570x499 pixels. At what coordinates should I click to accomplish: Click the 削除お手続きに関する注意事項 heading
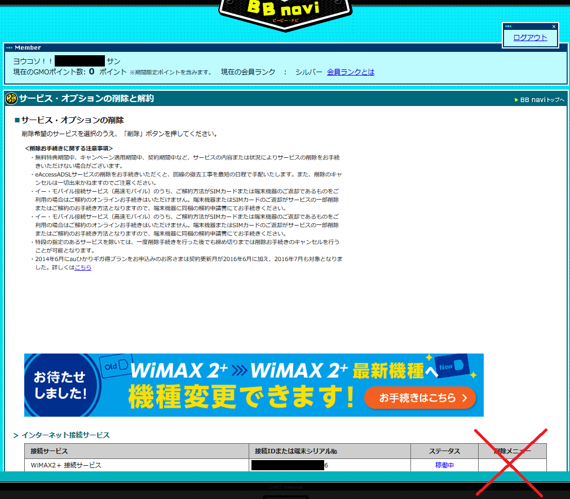click(x=69, y=148)
